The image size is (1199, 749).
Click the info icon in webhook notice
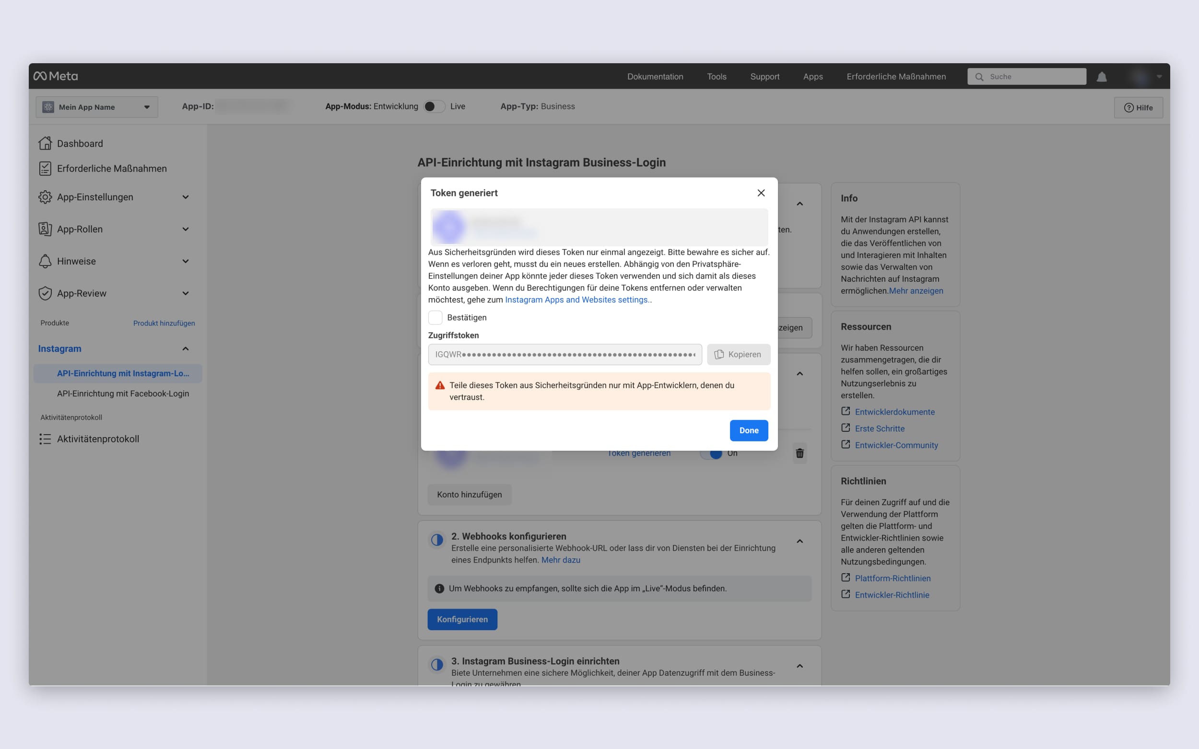pyautogui.click(x=439, y=588)
